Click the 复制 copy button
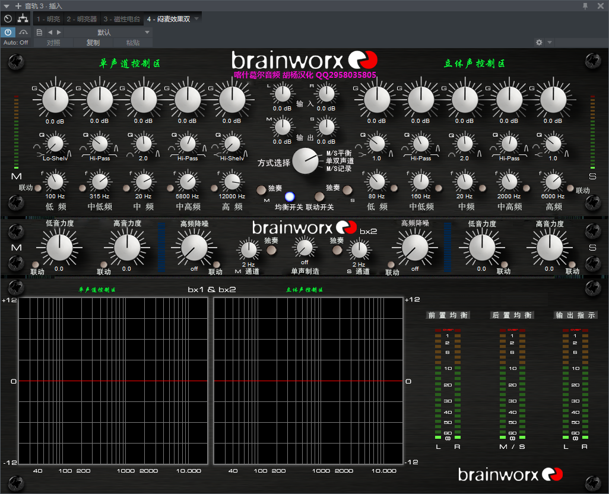This screenshot has width=609, height=494. [93, 43]
